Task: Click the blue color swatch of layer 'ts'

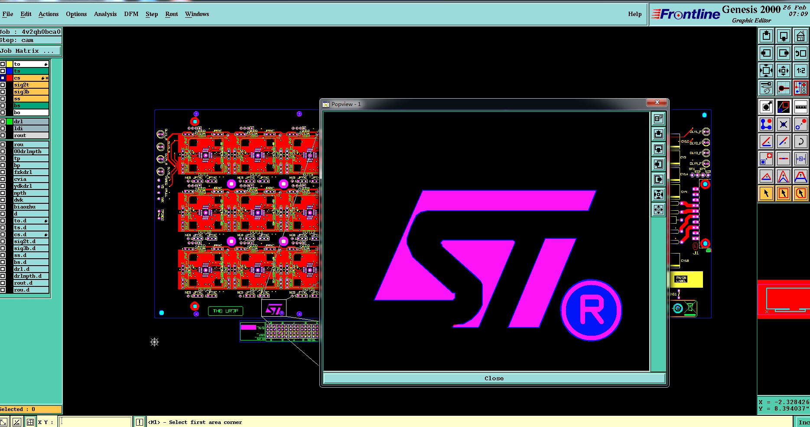Action: coord(10,71)
